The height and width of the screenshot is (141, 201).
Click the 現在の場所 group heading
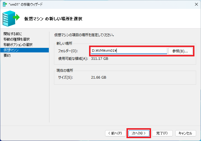65,70
